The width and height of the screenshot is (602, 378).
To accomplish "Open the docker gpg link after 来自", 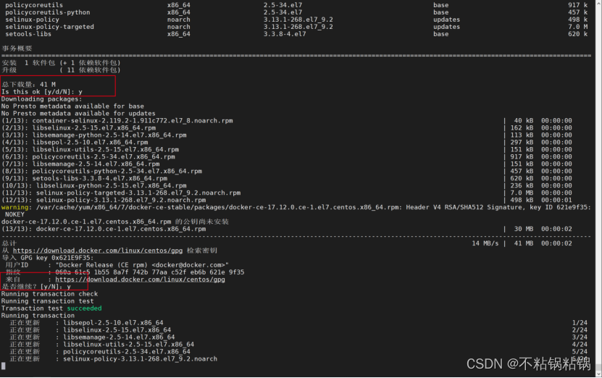I will (140, 280).
